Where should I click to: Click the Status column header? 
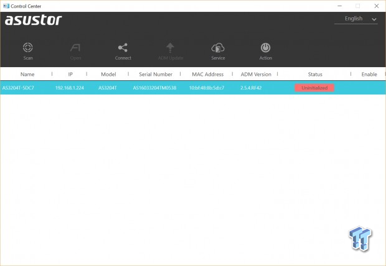(315, 74)
